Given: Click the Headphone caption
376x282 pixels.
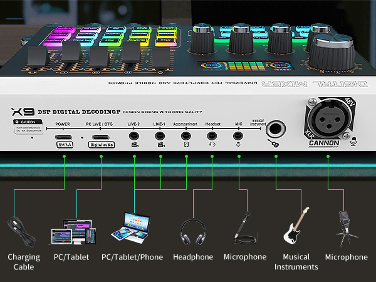Looking at the screenshot, I should (x=193, y=257).
